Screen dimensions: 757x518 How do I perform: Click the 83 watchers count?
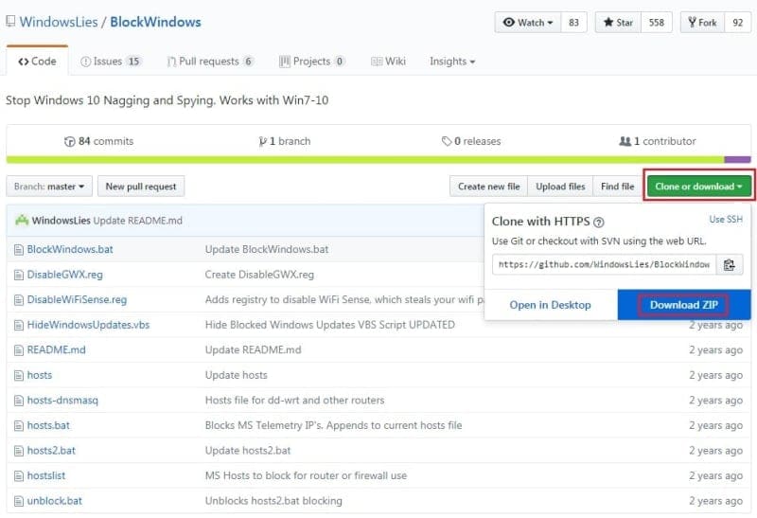pos(573,22)
